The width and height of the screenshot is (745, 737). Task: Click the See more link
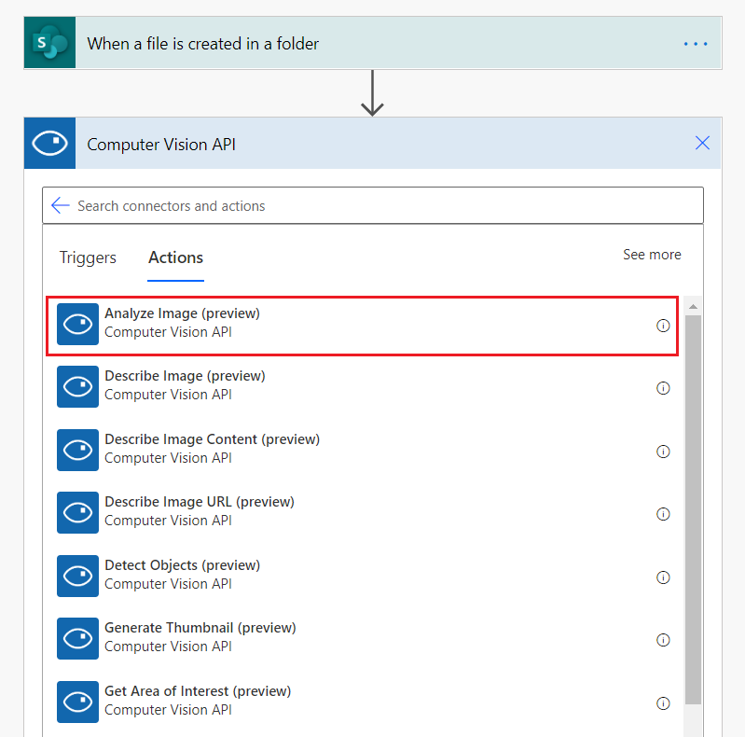click(x=652, y=255)
